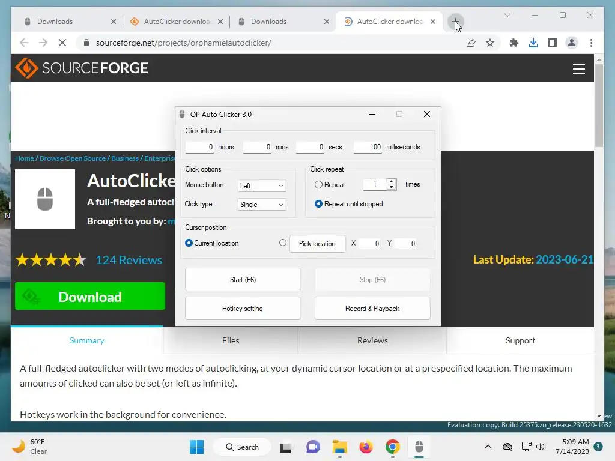Select the Pick location radio button
This screenshot has width=615, height=461.
coord(283,243)
